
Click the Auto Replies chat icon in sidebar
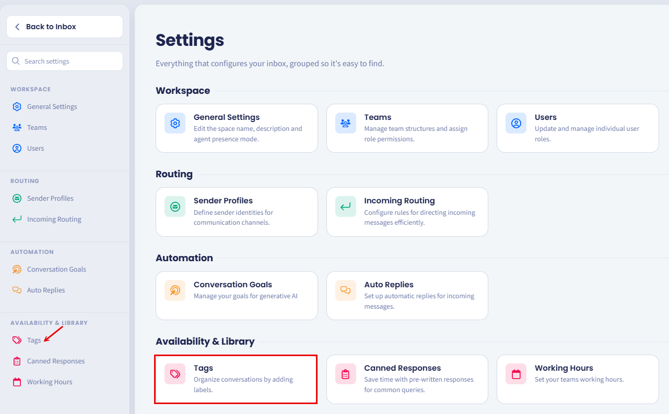(x=17, y=290)
